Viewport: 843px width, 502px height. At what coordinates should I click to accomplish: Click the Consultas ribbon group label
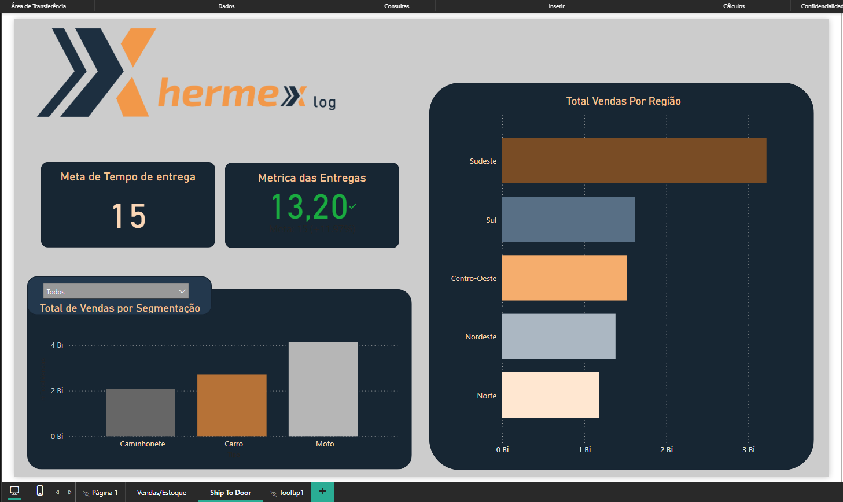click(x=397, y=6)
